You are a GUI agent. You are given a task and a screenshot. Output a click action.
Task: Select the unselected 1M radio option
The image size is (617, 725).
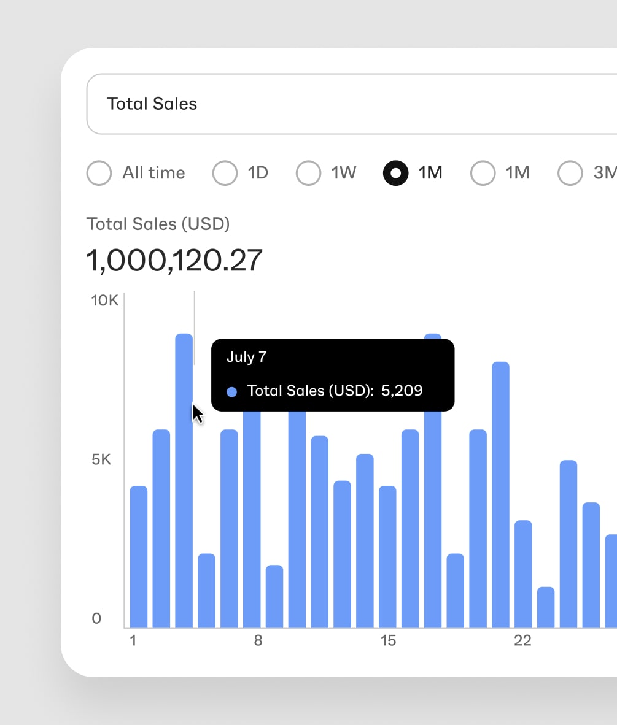(x=483, y=173)
